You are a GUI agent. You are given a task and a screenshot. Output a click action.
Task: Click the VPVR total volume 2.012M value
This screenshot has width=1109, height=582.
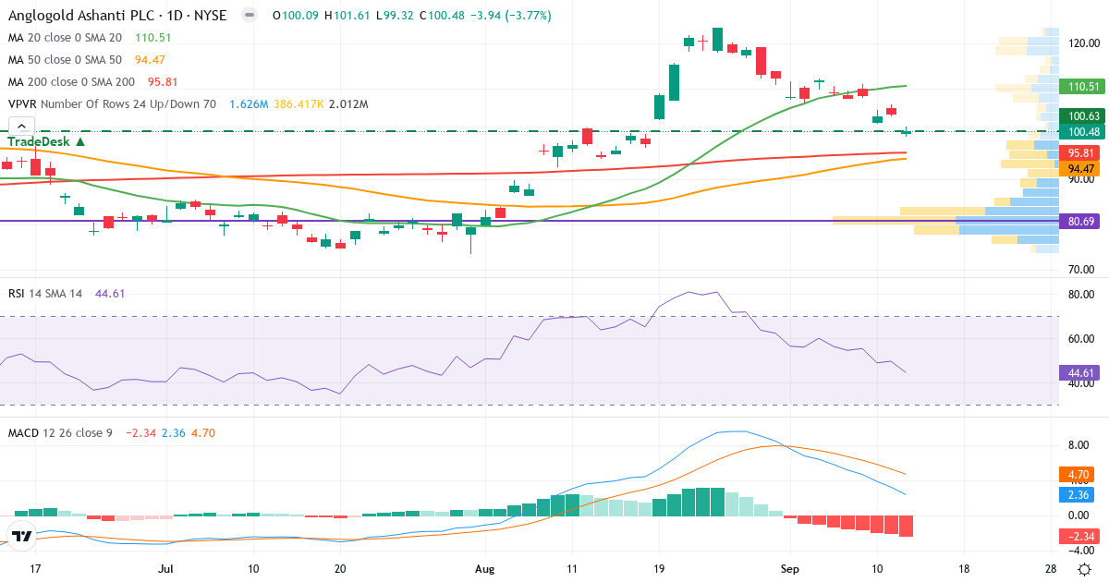[348, 104]
